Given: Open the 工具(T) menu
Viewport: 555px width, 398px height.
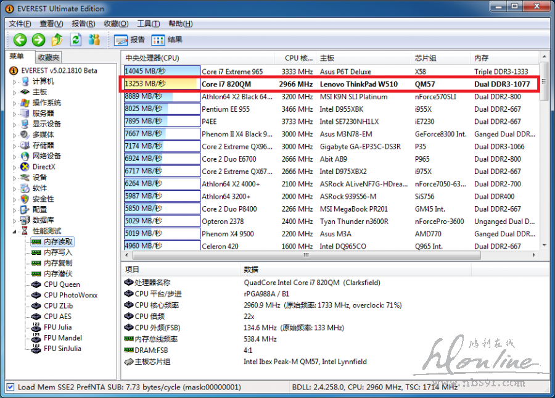Looking at the screenshot, I should [148, 23].
